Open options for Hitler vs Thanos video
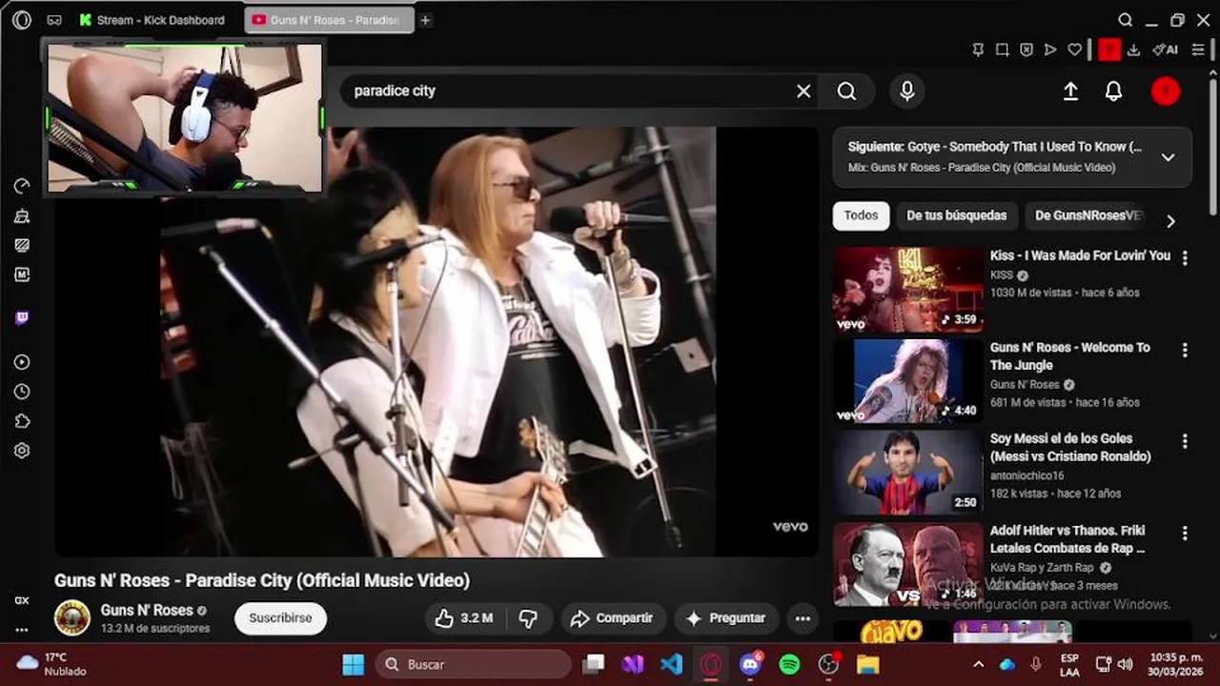This screenshot has width=1220, height=686. [1185, 533]
